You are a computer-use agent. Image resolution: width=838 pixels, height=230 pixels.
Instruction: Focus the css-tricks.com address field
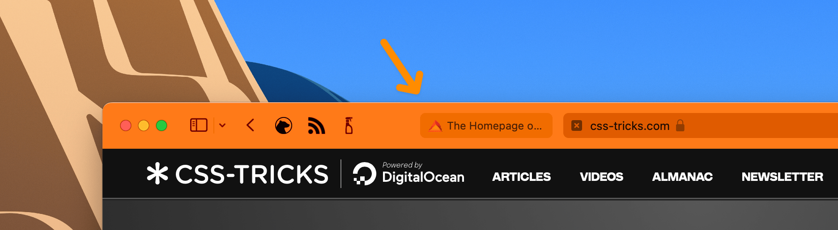click(701, 125)
